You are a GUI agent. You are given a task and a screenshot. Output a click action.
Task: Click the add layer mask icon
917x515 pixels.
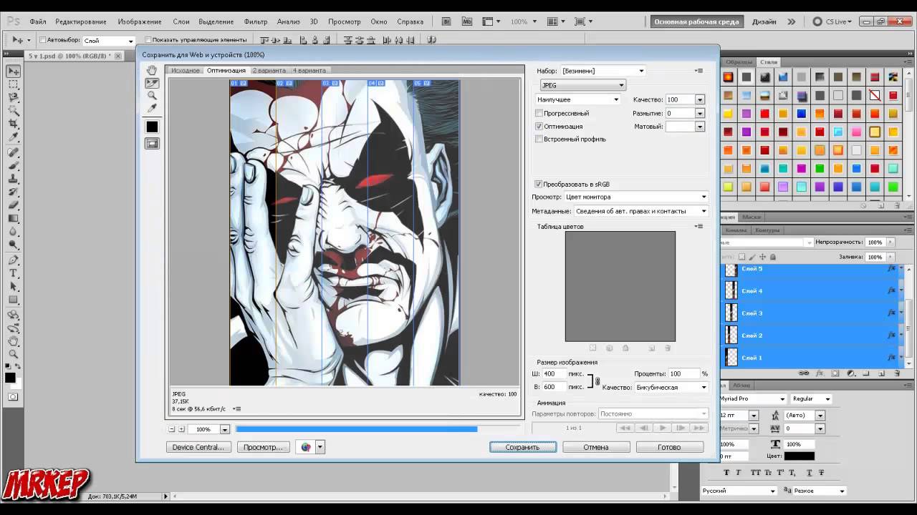tap(835, 373)
